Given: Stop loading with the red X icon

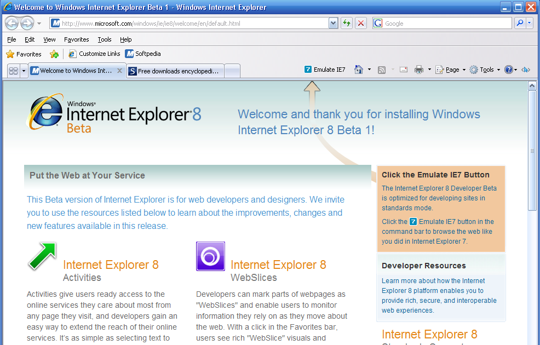Looking at the screenshot, I should pyautogui.click(x=360, y=24).
